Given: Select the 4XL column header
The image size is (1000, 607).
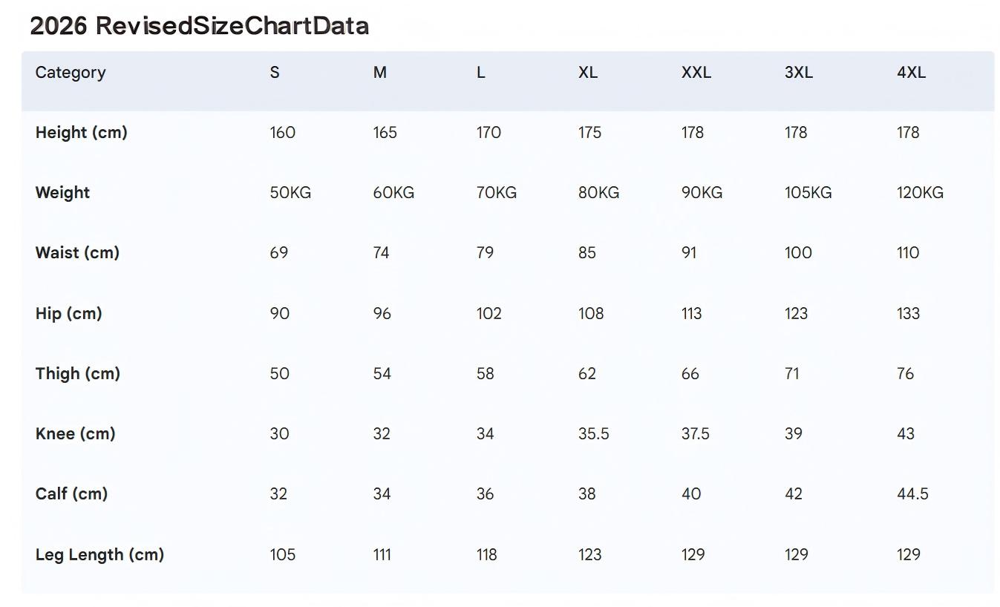Looking at the screenshot, I should point(911,73).
